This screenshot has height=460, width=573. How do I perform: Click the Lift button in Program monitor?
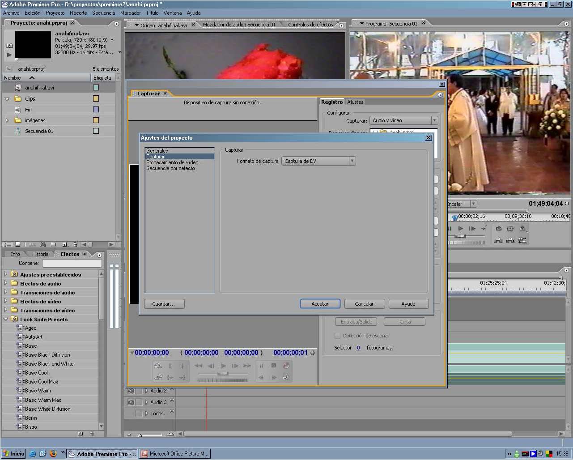coord(498,240)
